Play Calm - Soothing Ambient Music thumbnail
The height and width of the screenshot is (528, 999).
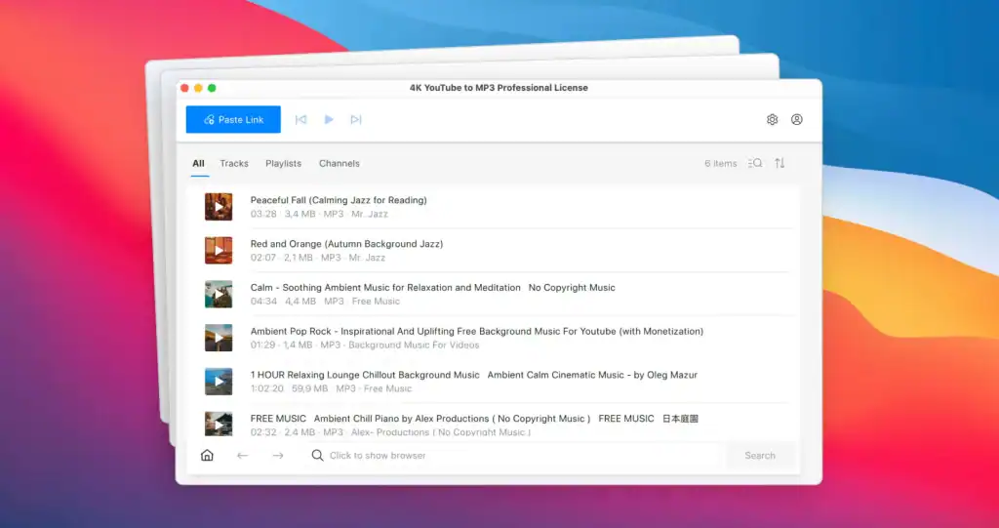pos(219,294)
